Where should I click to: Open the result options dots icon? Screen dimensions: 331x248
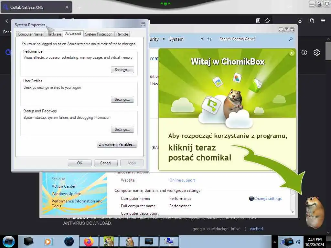pyautogui.click(x=245, y=229)
